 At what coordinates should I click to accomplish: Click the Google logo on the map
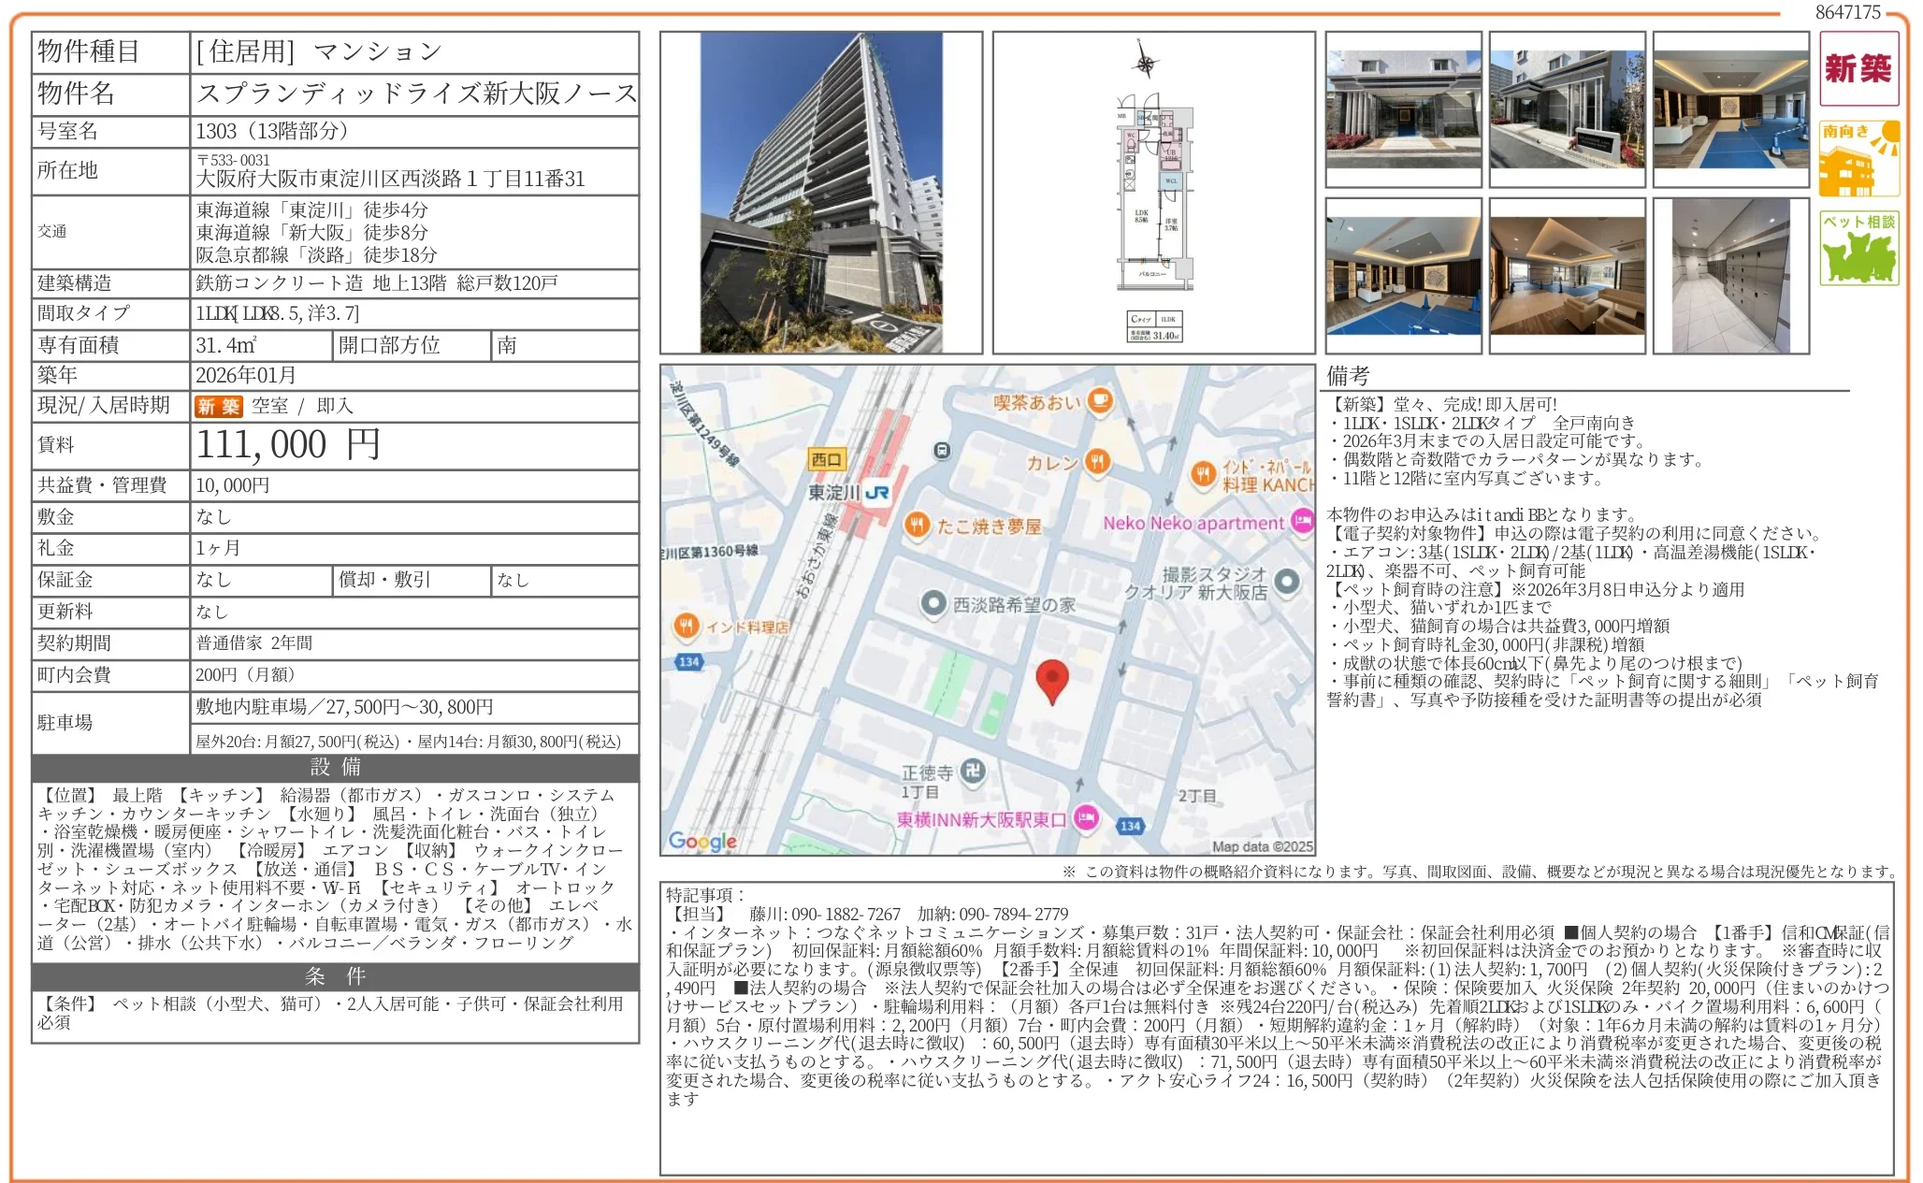pos(703,841)
